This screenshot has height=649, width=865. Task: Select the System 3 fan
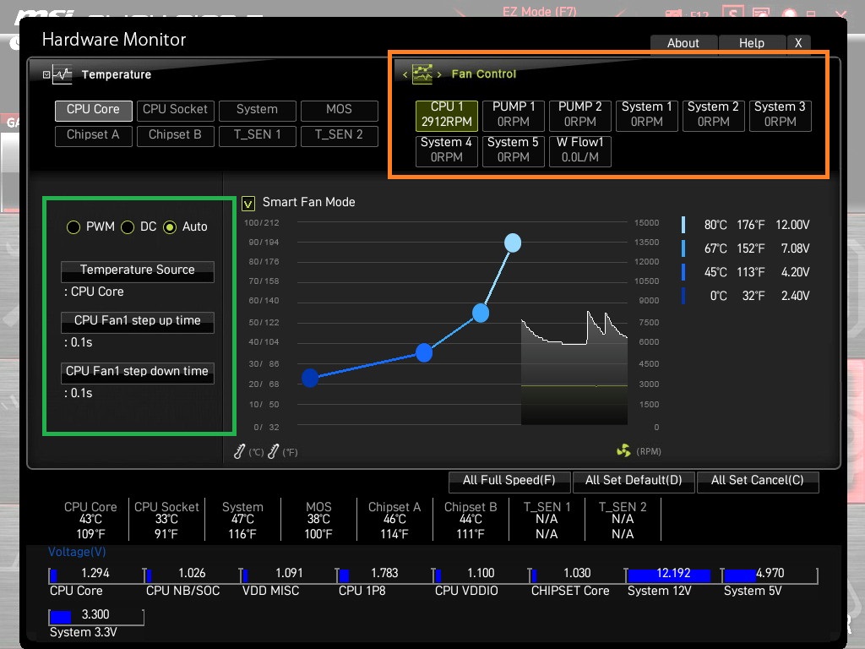tap(780, 115)
